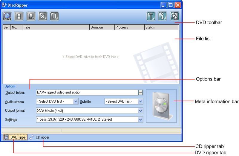The image size is (239, 156).
Task: Click the No. column header
Action: (x=17, y=27)
